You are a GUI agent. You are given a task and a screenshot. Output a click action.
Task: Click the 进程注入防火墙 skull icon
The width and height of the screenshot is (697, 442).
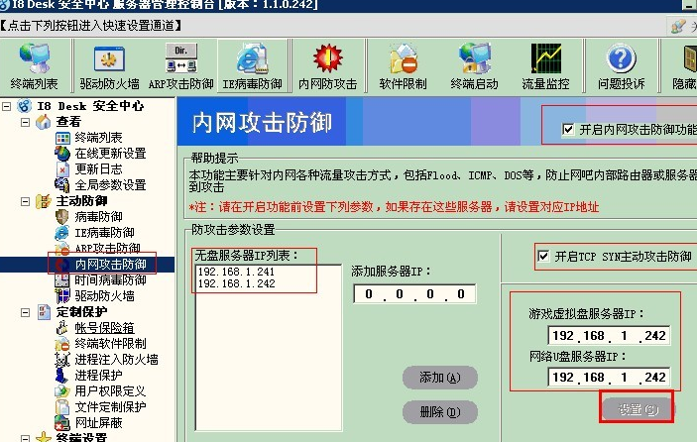pyautogui.click(x=62, y=359)
